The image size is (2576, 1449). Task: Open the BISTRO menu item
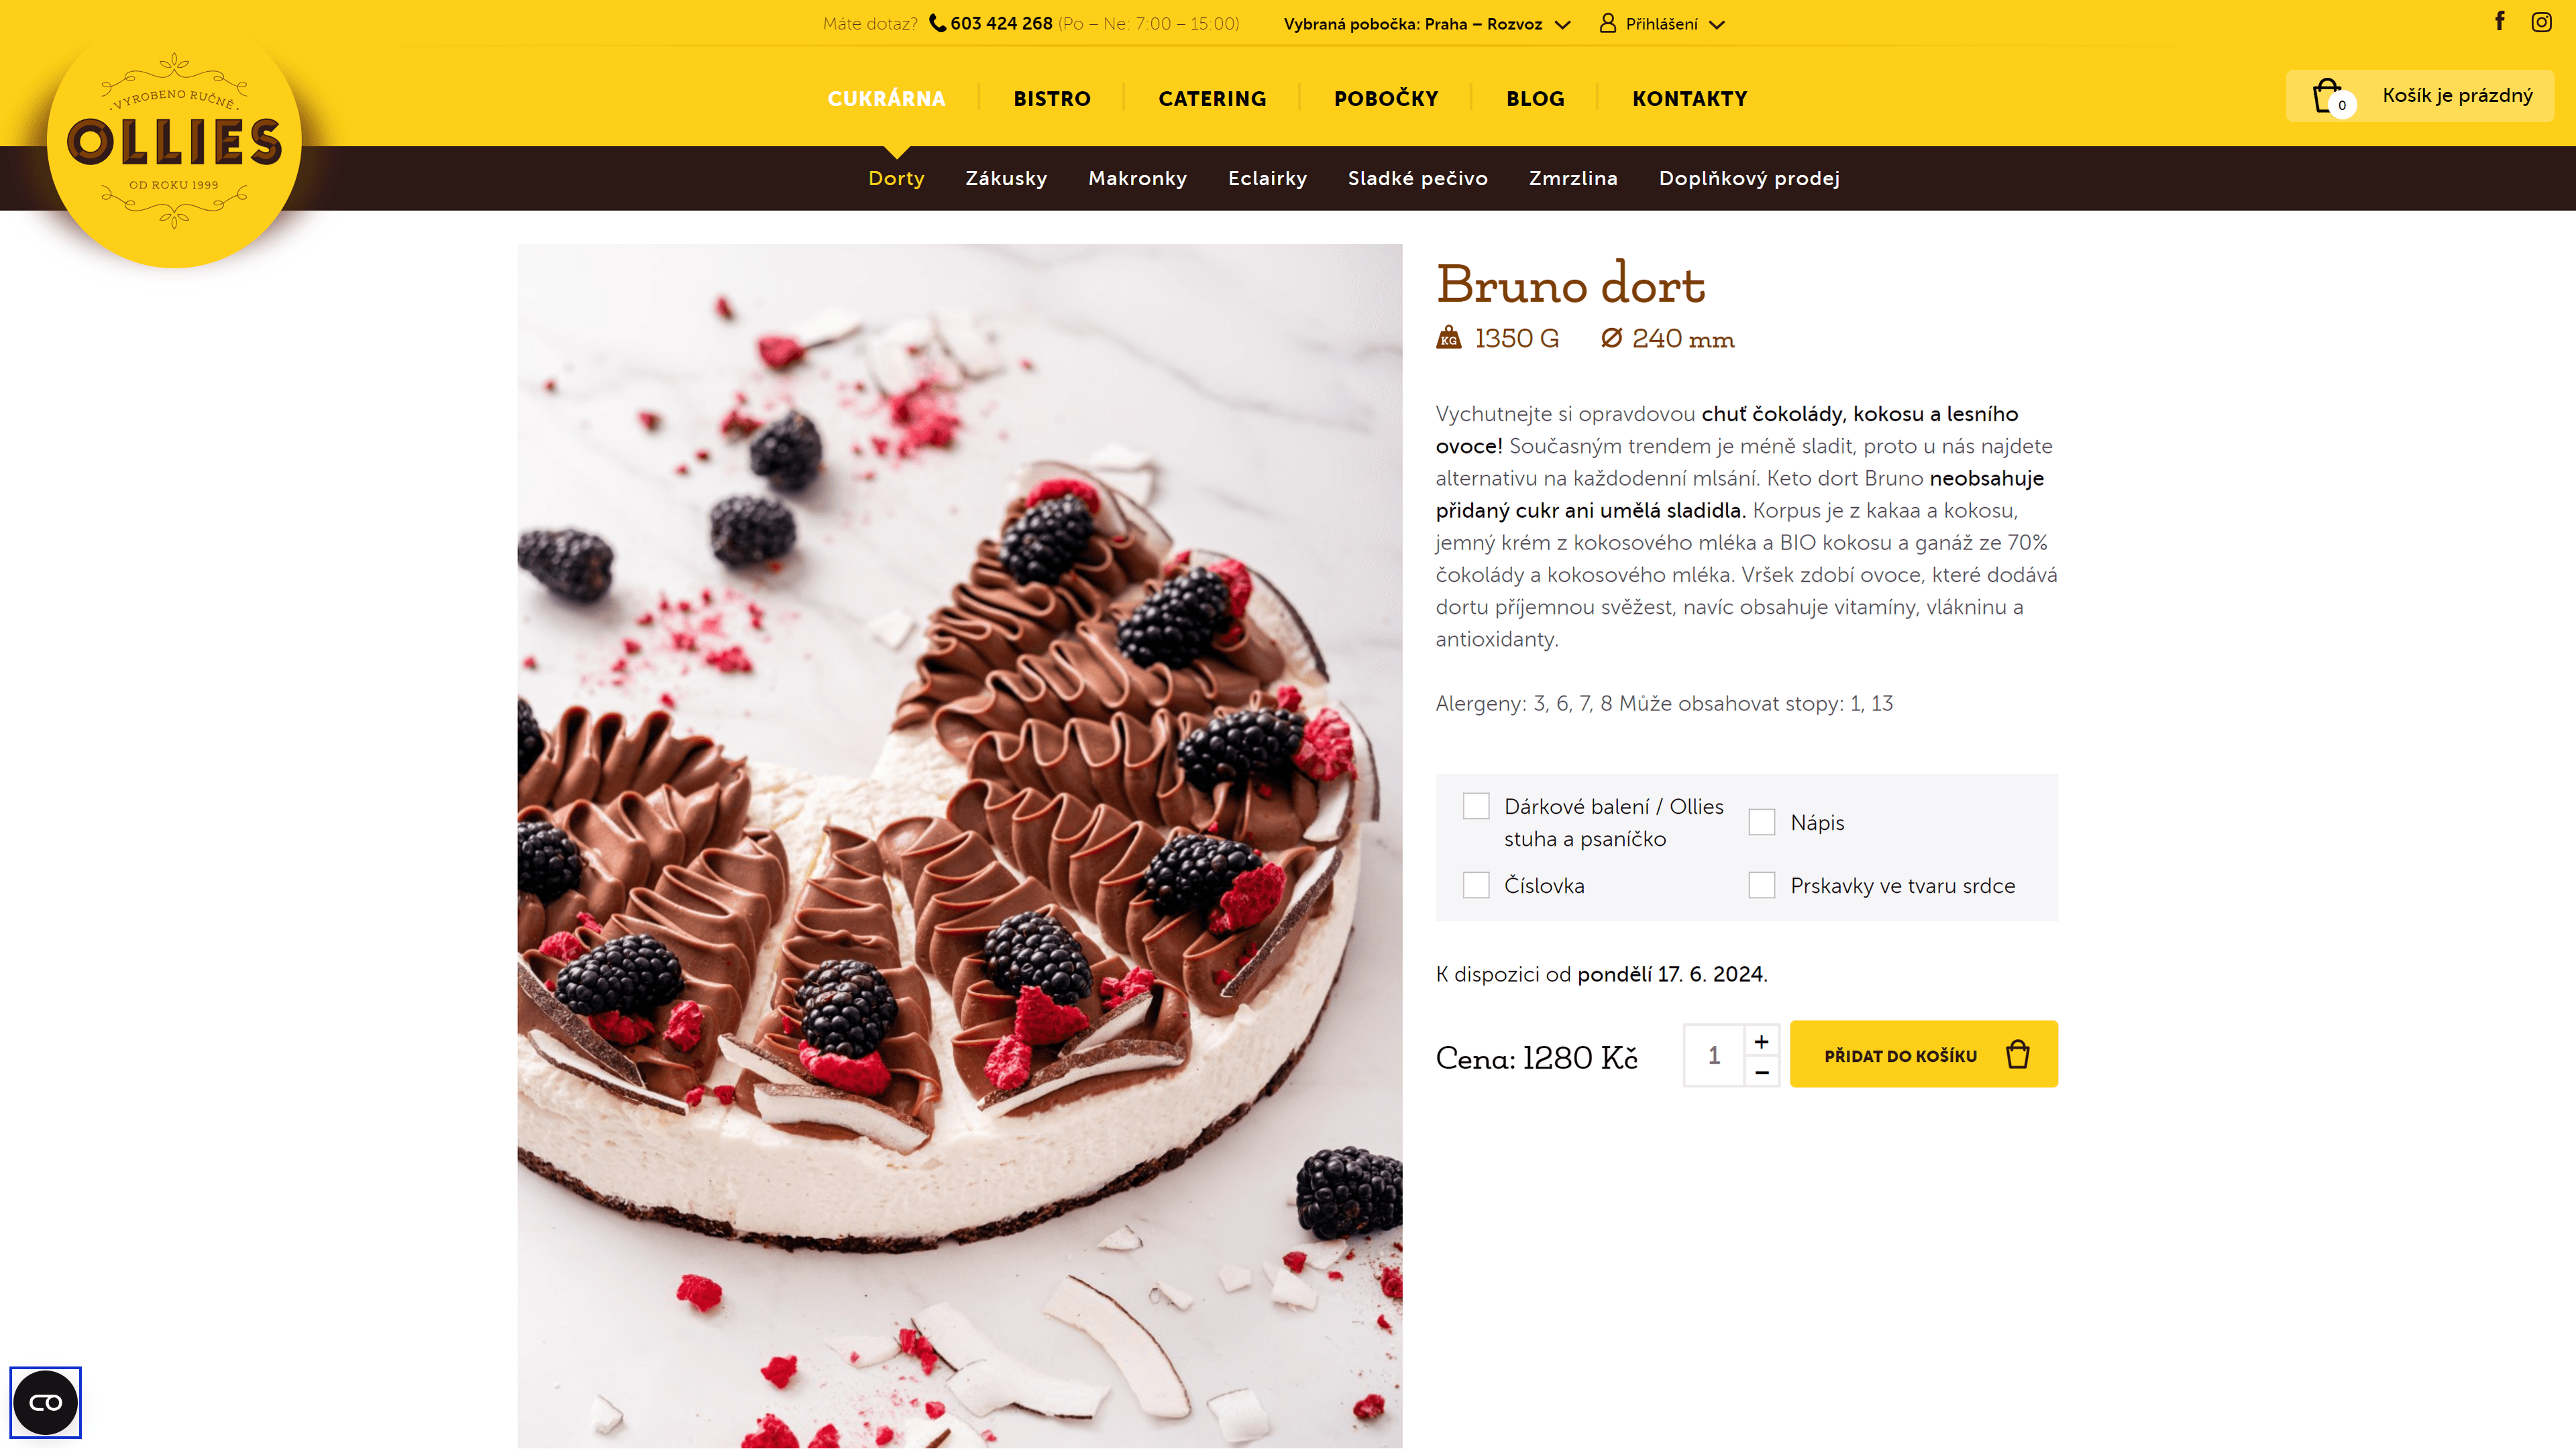click(x=1052, y=98)
